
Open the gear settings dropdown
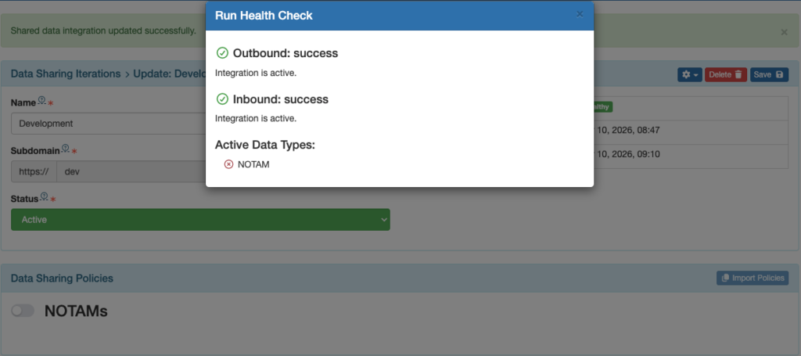click(689, 74)
